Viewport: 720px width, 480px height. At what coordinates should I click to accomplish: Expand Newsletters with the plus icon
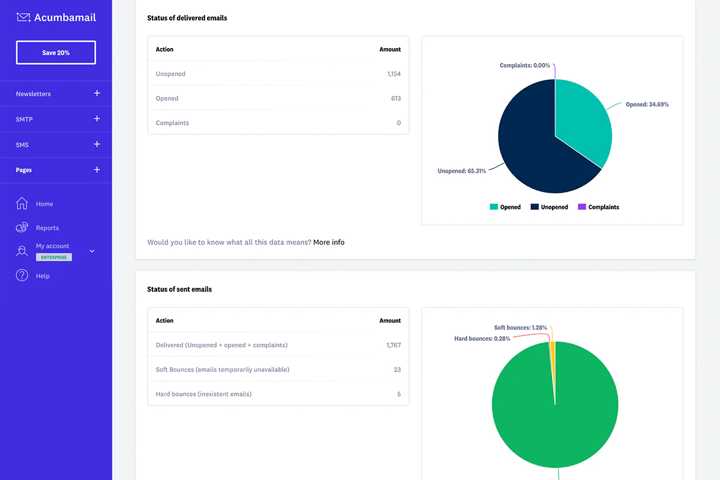(x=97, y=94)
